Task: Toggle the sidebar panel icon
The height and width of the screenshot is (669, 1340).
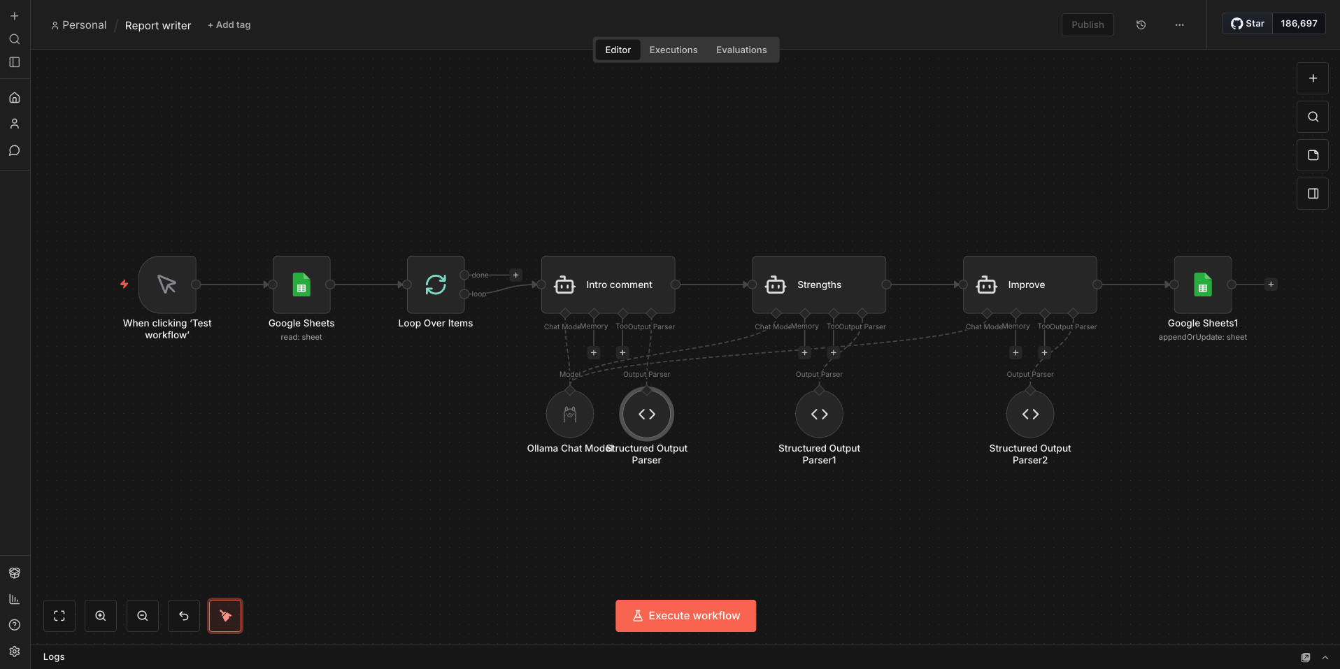Action: coord(15,62)
